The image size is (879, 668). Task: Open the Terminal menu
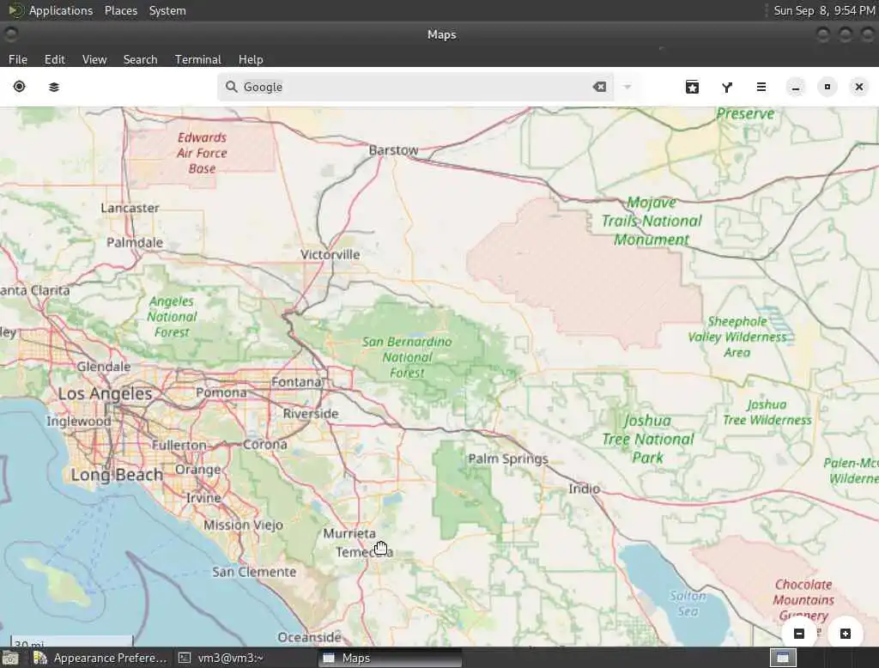198,59
